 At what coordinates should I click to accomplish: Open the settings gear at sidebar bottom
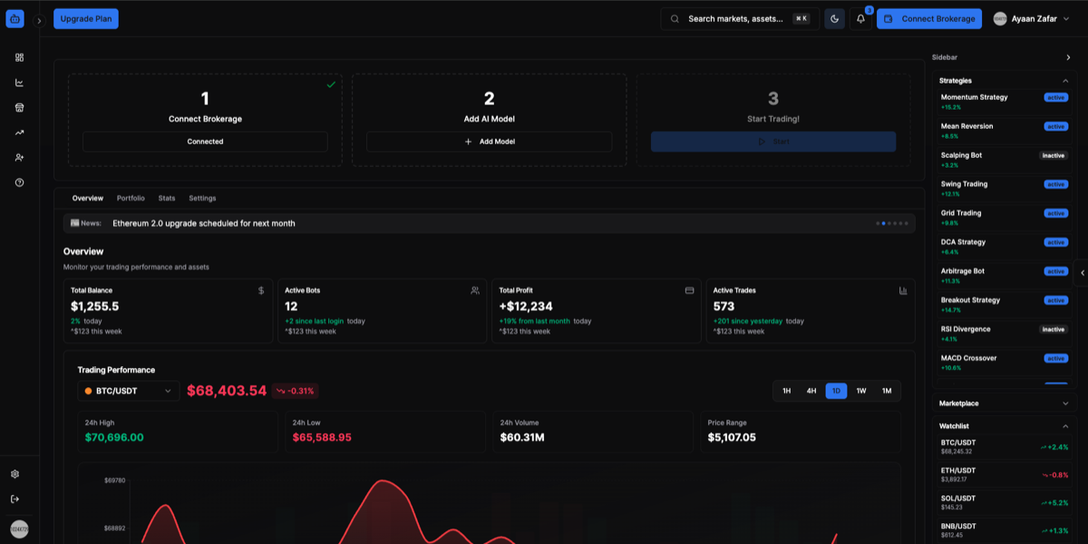(20, 473)
